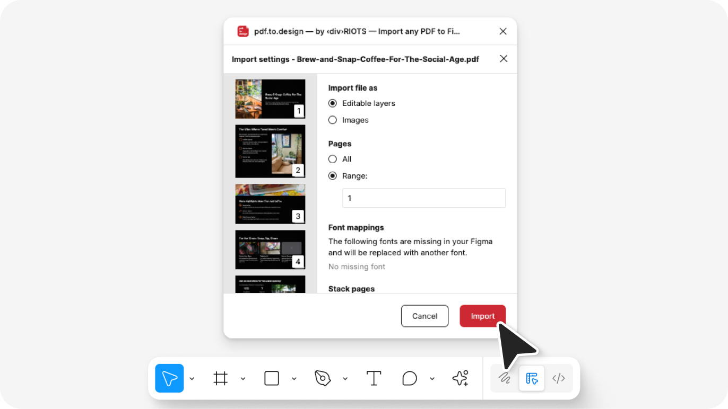The image size is (728, 409).
Task: Expand Frame tool options chevron
Action: [x=243, y=379]
